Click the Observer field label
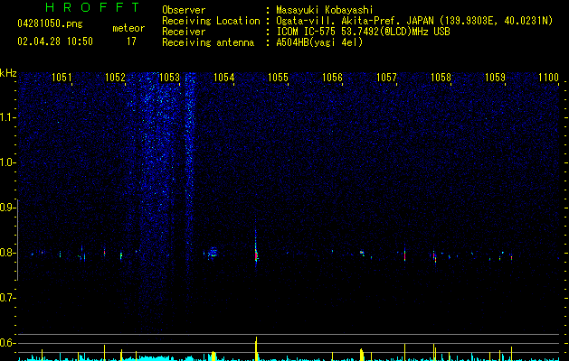Viewport: 569px width, 361px height. [184, 10]
